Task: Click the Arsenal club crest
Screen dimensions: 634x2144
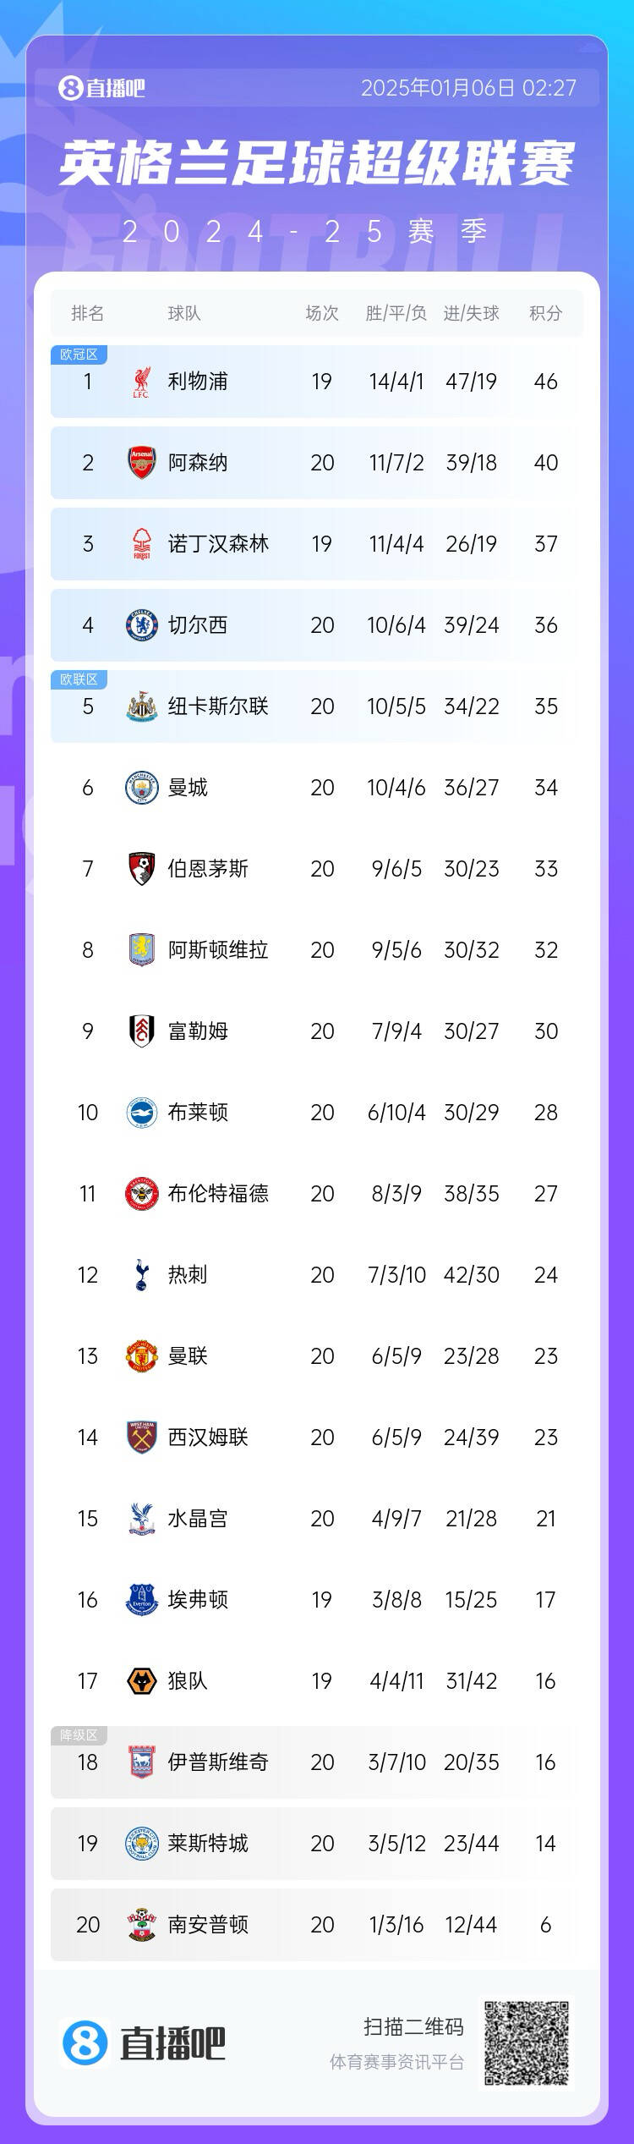Action: 141,463
